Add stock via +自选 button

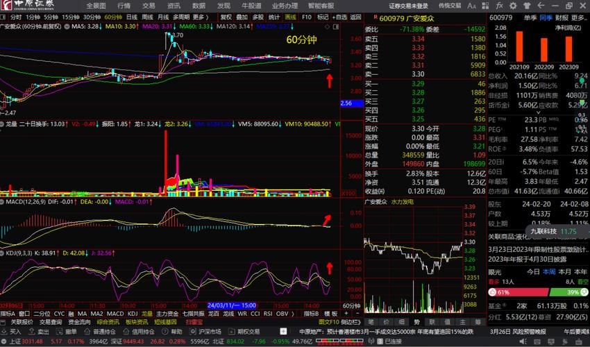(x=339, y=17)
